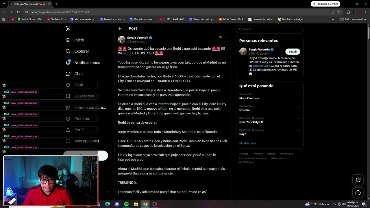Open Pa' Mi Barrio bookmark

click(x=232, y=19)
